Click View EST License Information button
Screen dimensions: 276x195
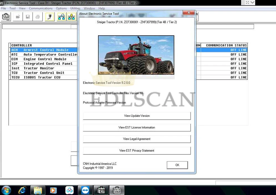point(137,127)
